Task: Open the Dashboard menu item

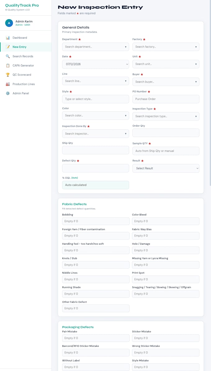Action: tap(26, 38)
